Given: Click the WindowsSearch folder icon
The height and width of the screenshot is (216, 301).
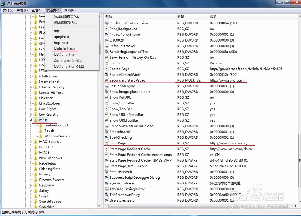Looking at the screenshot, I should (41, 136).
